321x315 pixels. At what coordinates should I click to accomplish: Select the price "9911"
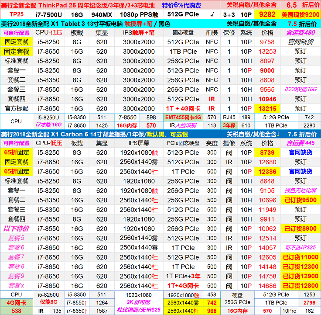[x=267, y=219]
